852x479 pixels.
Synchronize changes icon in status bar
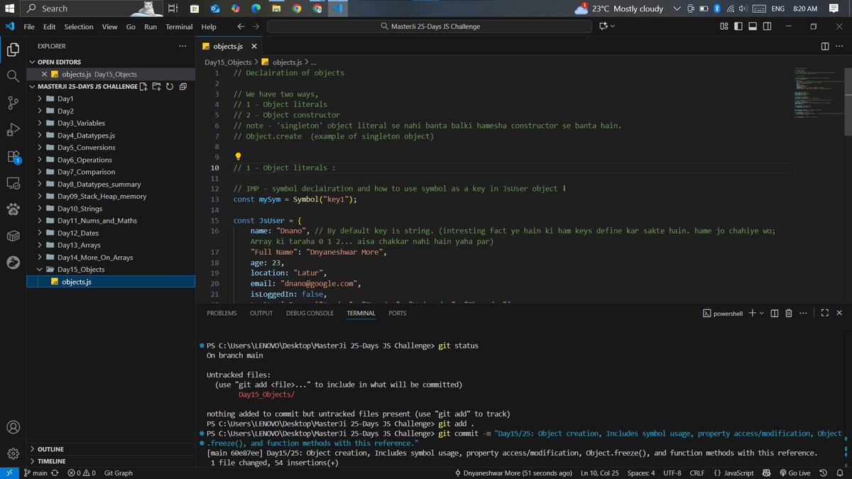point(54,473)
